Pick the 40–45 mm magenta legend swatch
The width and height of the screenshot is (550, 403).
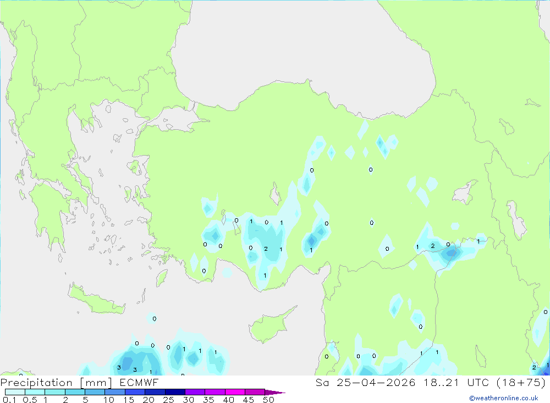[x=235, y=392]
